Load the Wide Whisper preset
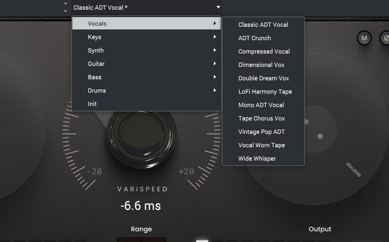The width and height of the screenshot is (389, 242). coord(257,158)
